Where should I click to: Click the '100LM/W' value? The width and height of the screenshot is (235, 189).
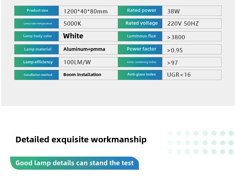(77, 62)
